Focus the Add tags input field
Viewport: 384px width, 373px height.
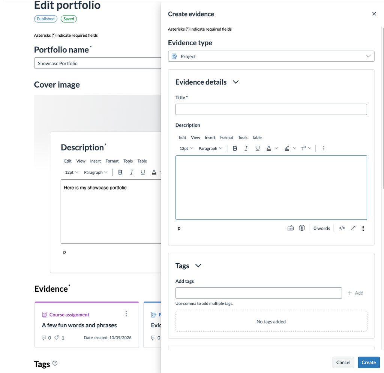click(259, 293)
